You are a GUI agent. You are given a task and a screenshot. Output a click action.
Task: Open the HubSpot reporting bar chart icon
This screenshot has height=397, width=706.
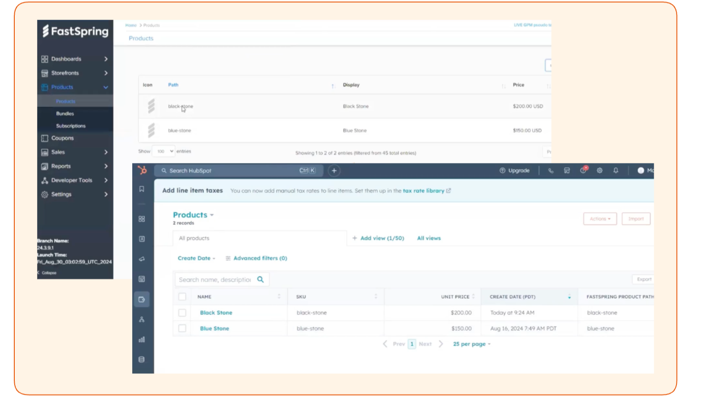tap(142, 339)
